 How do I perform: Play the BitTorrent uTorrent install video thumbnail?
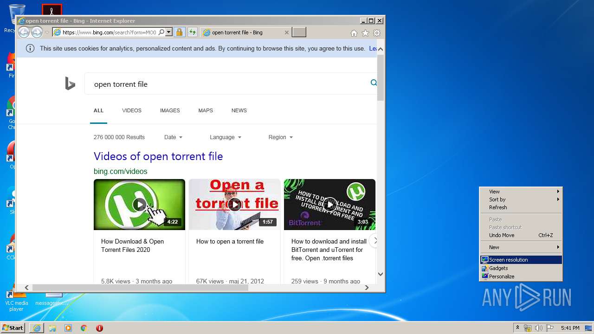point(329,205)
